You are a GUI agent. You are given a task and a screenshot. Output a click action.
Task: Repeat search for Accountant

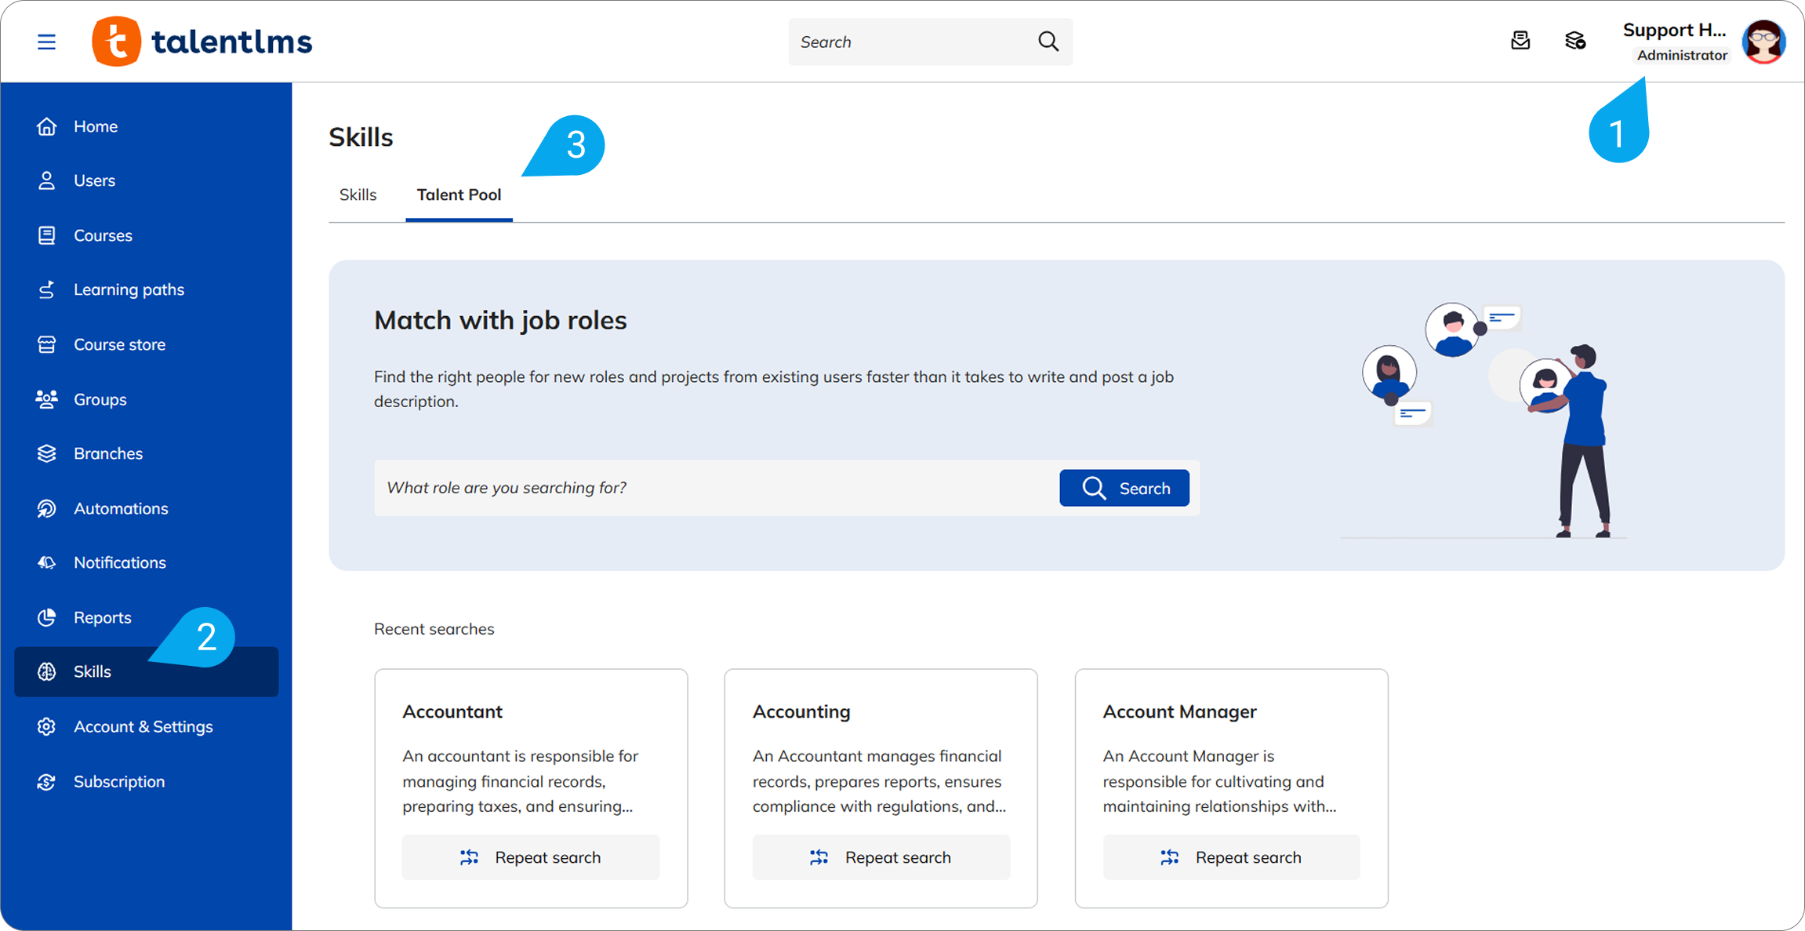(530, 857)
